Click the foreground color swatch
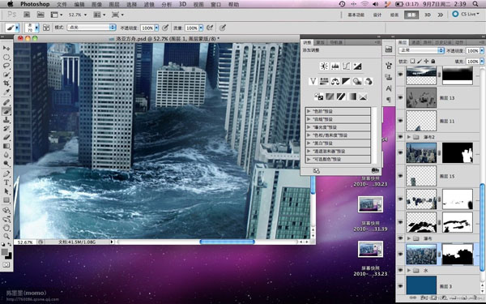 (x=5, y=252)
